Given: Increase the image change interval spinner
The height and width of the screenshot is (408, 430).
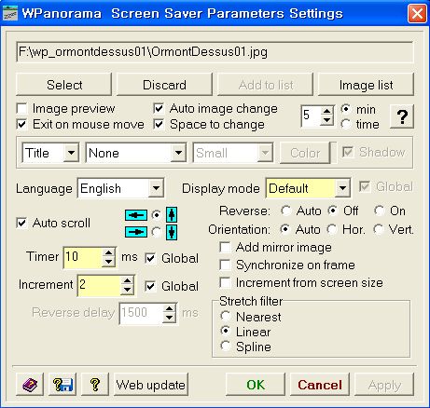Looking at the screenshot, I should (326, 111).
